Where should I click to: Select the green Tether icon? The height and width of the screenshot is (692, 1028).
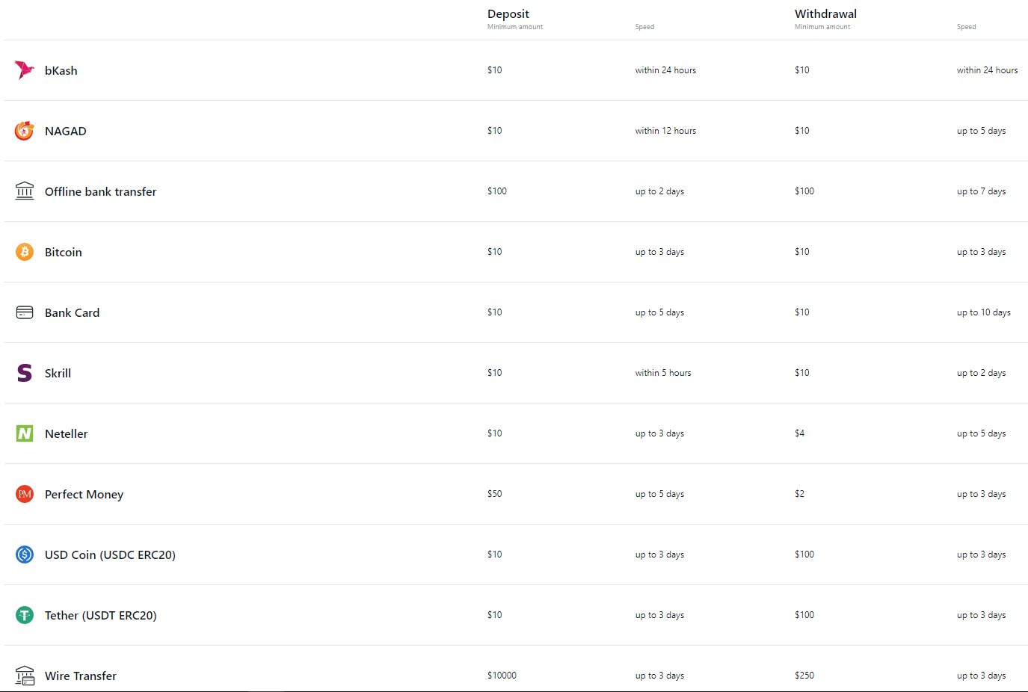[x=25, y=615]
